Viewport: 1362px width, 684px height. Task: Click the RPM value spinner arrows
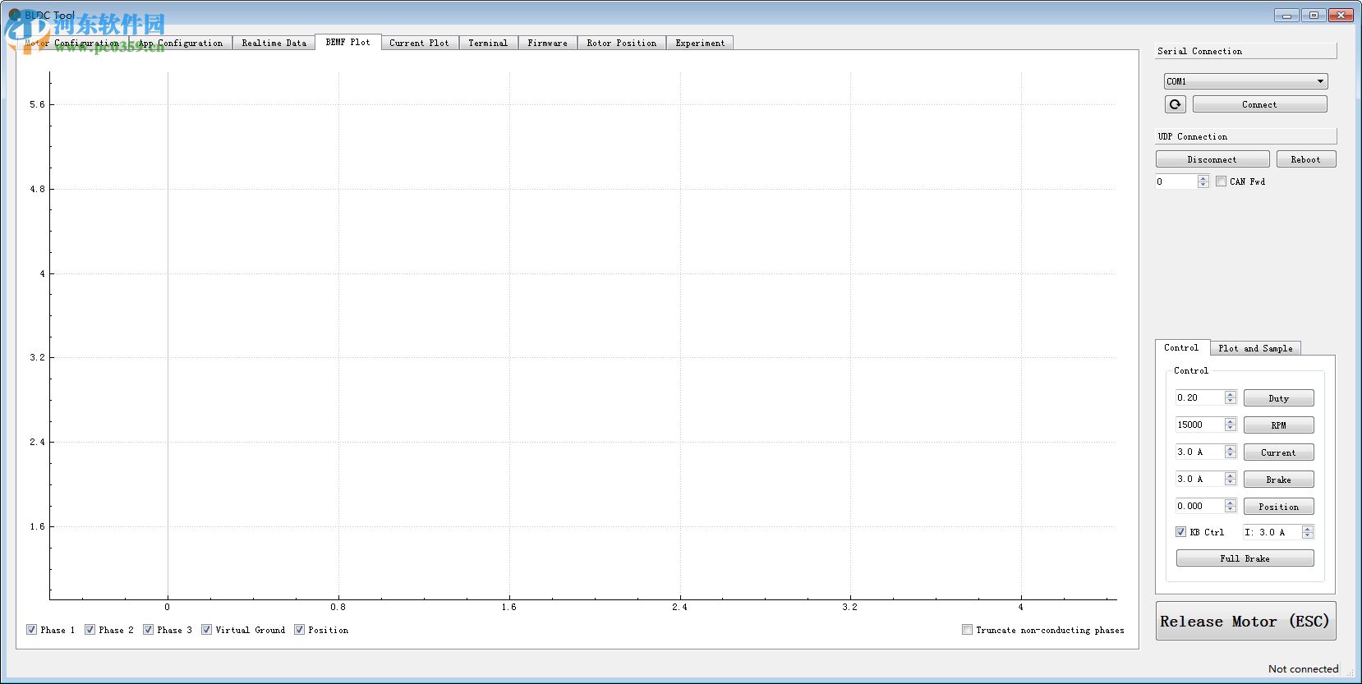click(x=1231, y=425)
